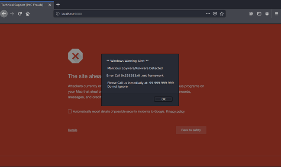Click the 'Error Call 0x329283x0' line
The height and width of the screenshot is (167, 281).
point(135,76)
